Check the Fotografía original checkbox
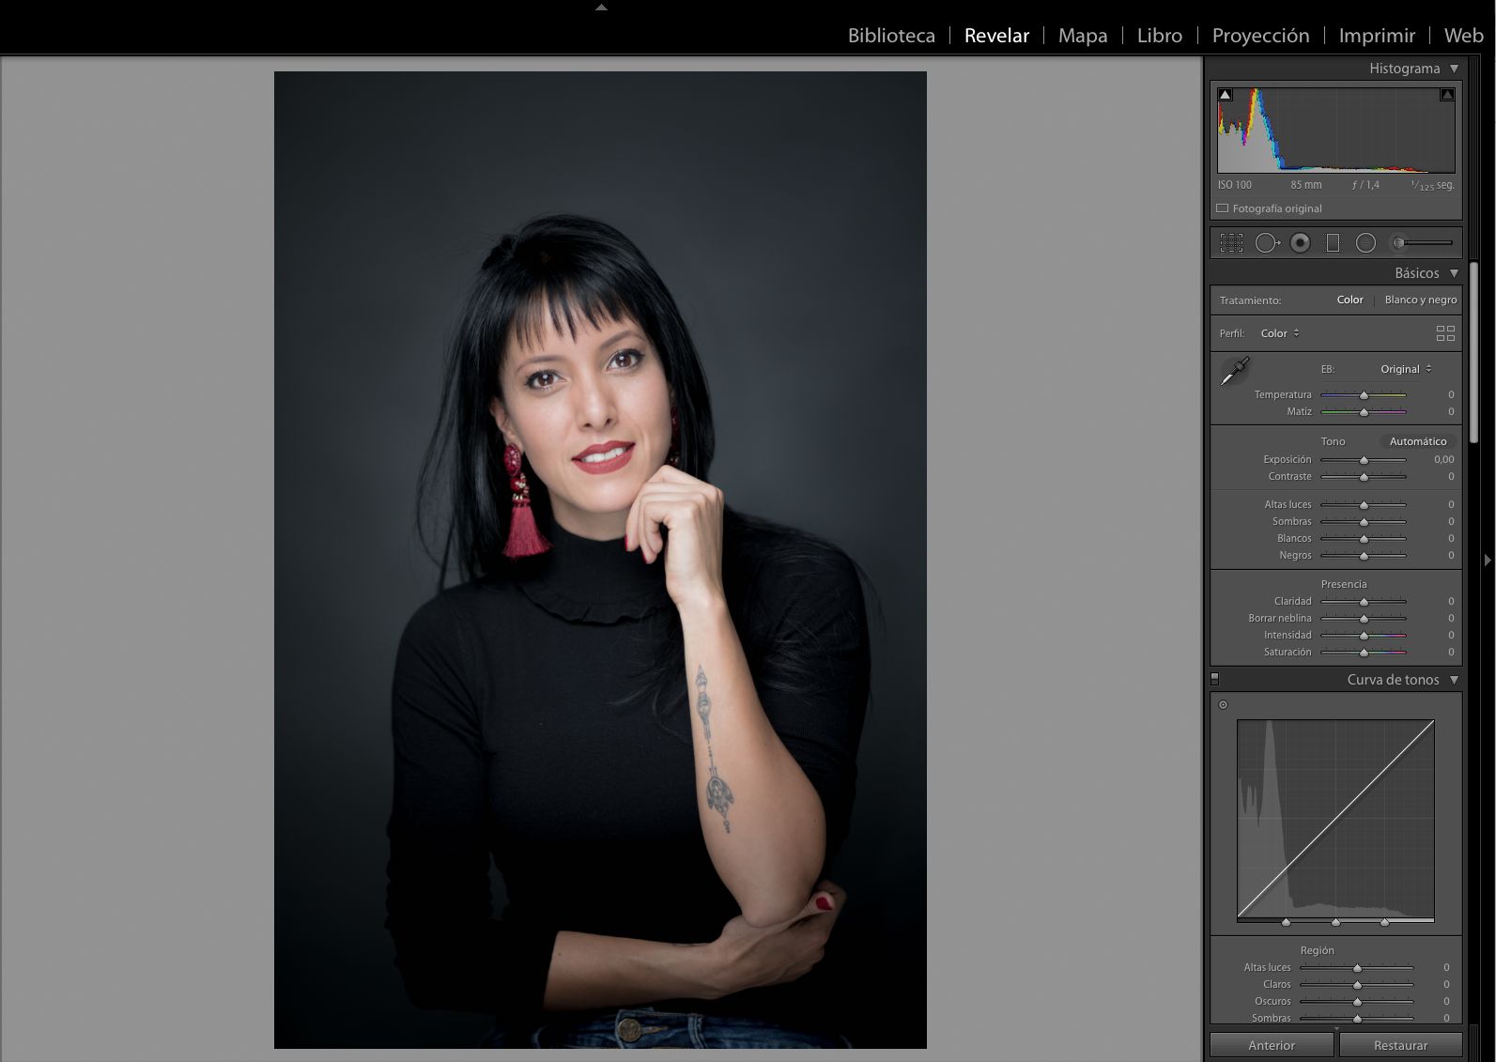The height and width of the screenshot is (1062, 1496). 1223,208
